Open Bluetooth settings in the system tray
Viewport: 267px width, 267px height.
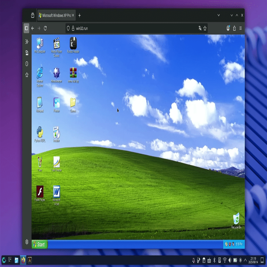pyautogui.click(x=214, y=260)
